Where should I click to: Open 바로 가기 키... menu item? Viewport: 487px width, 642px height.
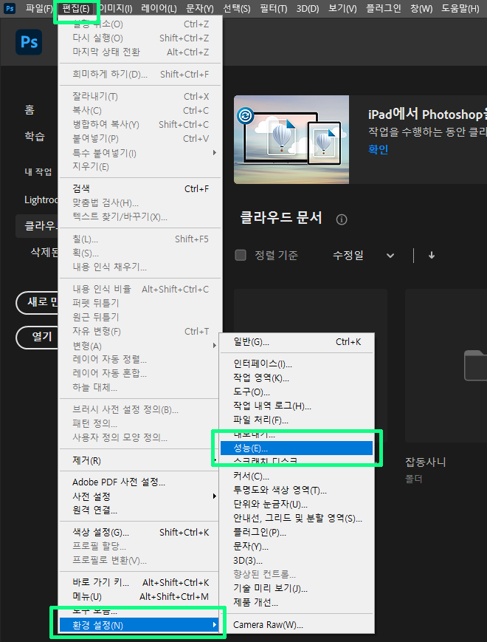[x=140, y=582]
